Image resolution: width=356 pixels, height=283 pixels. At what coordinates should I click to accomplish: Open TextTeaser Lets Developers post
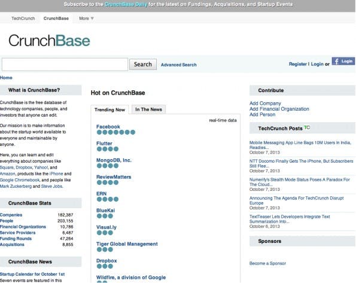tap(290, 219)
